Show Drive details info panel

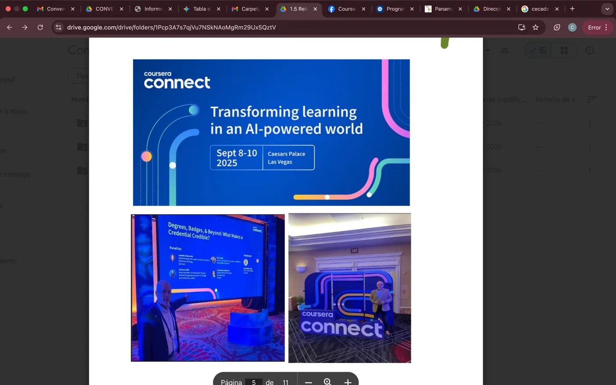tap(590, 51)
